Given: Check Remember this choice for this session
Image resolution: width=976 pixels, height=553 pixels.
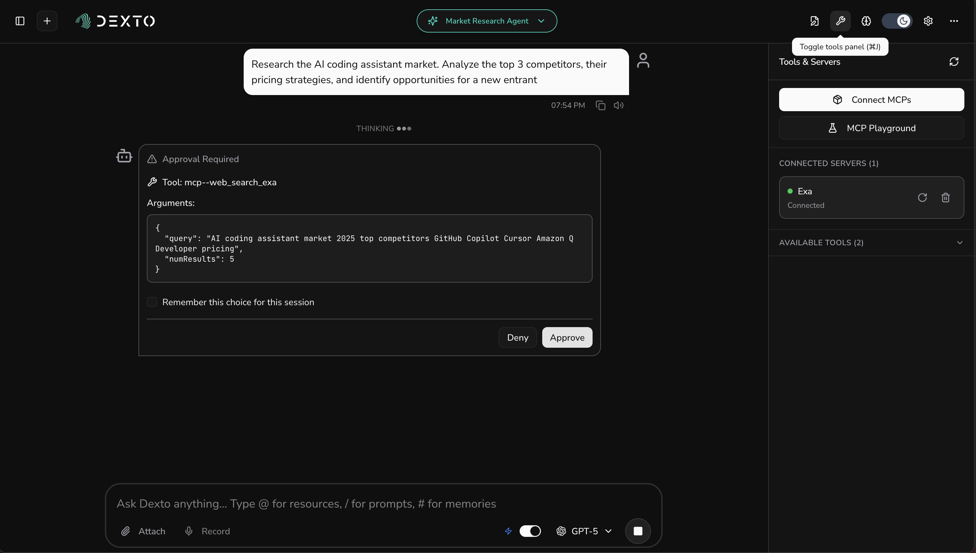Looking at the screenshot, I should coord(152,302).
